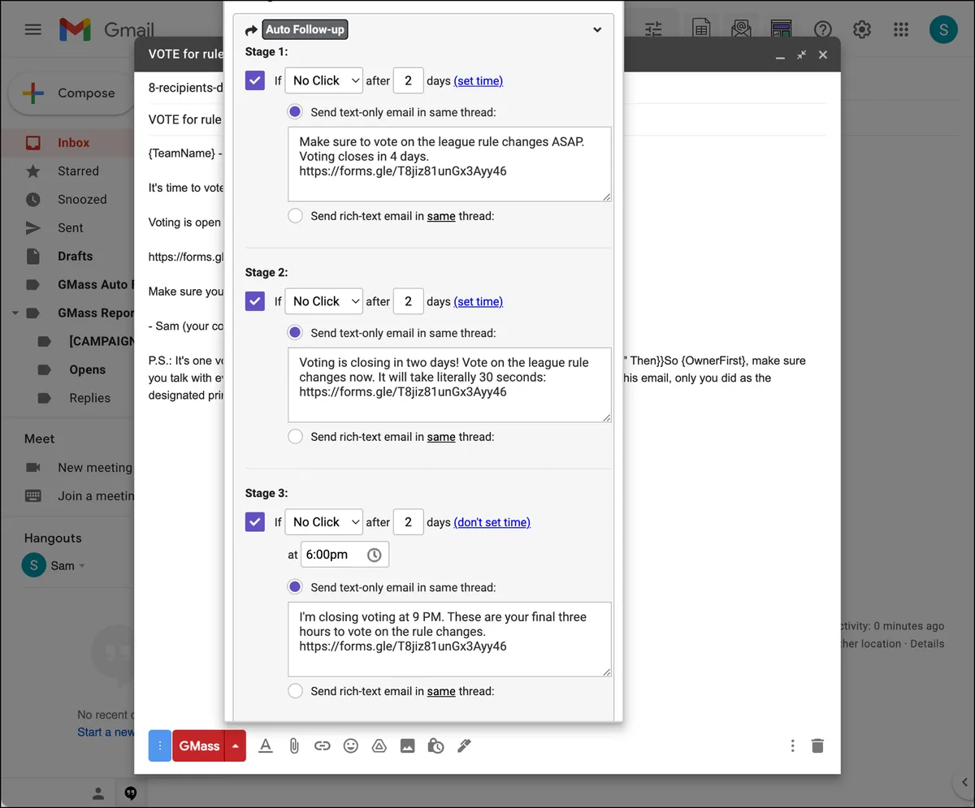
Task: Click the blue GMass settings dots button
Action: coord(160,745)
